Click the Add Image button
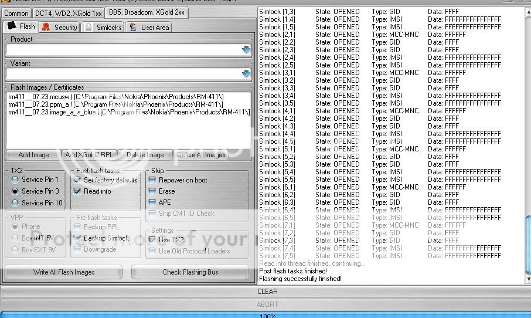The image size is (531, 318). [x=33, y=154]
